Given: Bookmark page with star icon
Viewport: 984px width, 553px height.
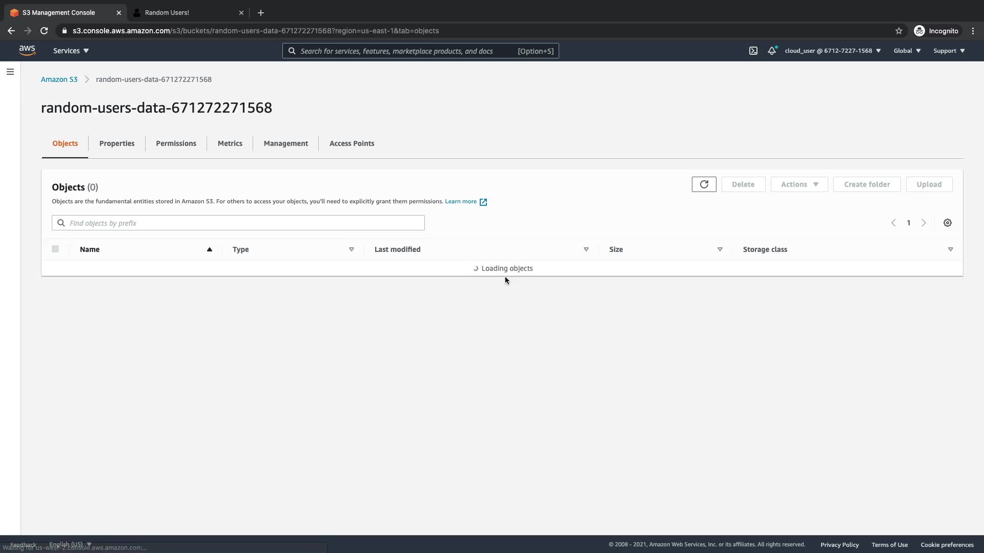Looking at the screenshot, I should click(898, 31).
